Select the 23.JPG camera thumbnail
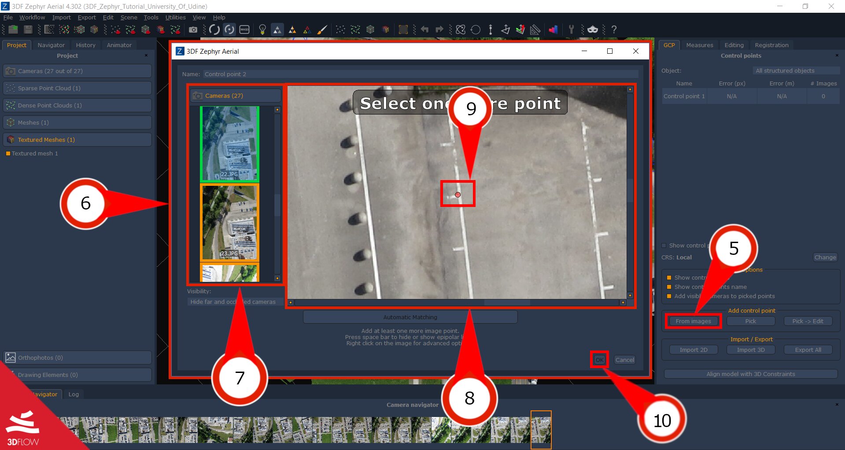Image resolution: width=845 pixels, height=450 pixels. pos(229,222)
